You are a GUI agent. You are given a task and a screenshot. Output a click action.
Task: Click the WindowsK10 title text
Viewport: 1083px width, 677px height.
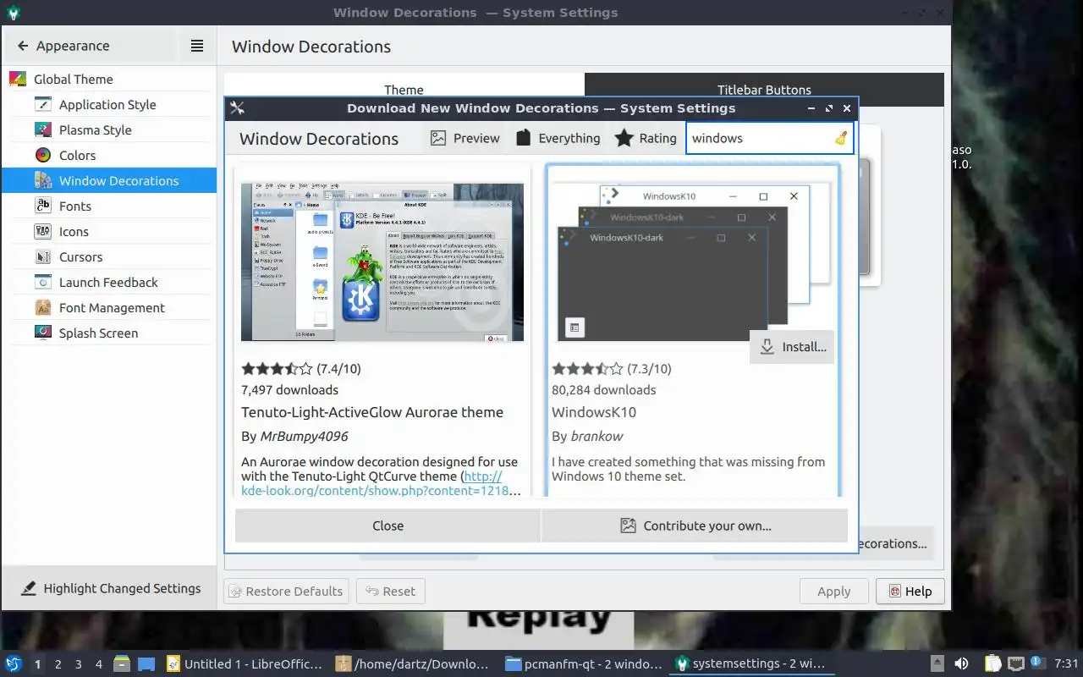coord(594,412)
